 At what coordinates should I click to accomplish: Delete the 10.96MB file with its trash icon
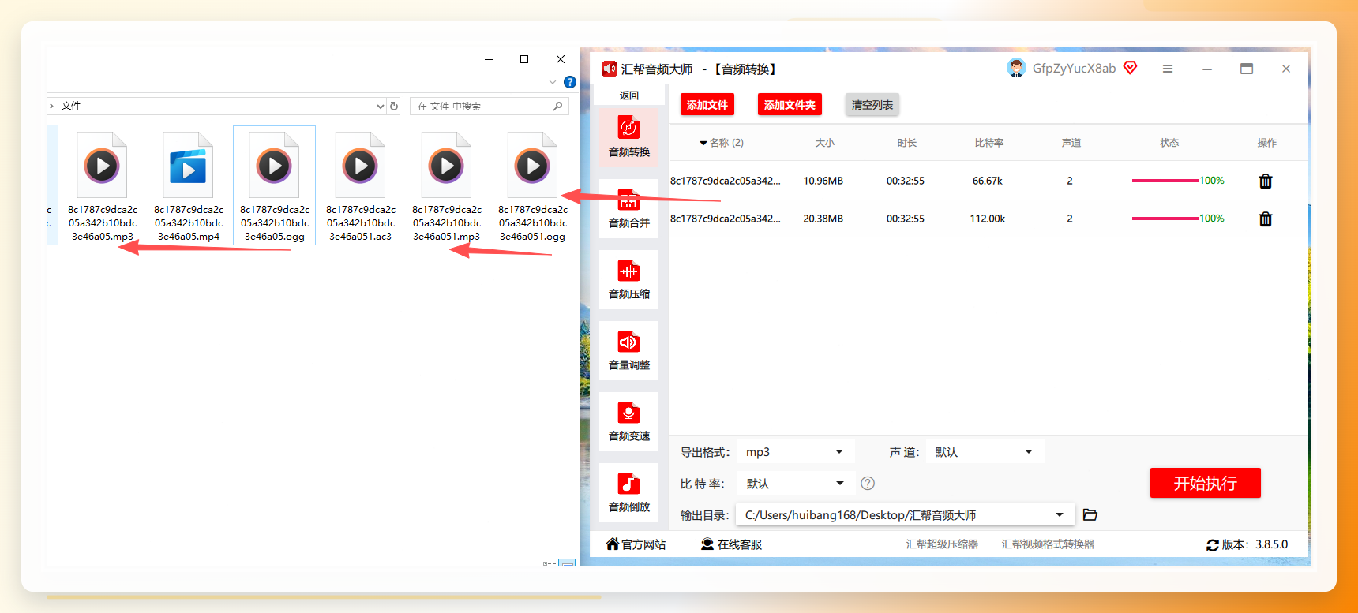[1266, 181]
